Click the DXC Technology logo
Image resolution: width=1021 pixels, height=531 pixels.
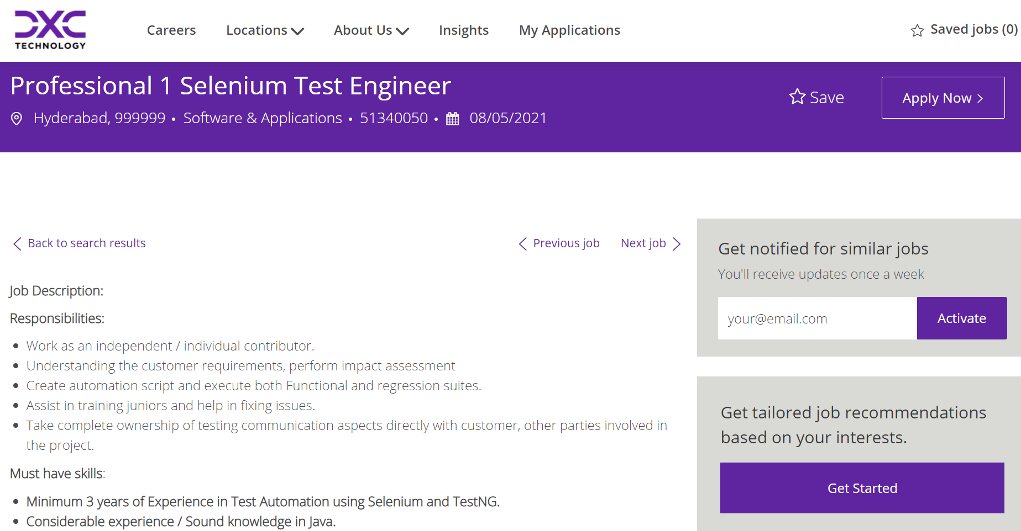click(x=50, y=30)
